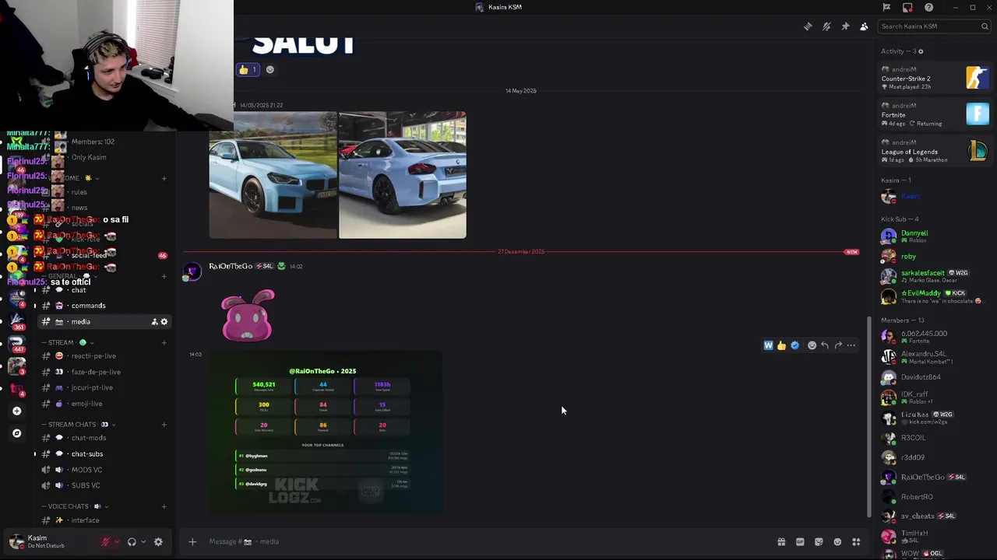The image size is (997, 560).
Task: Open emoji-live channel
Action: tap(105, 404)
